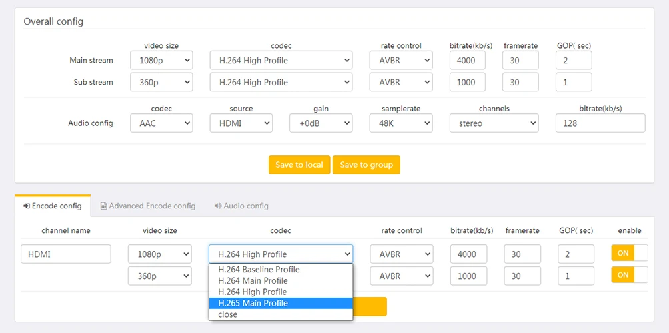Open the audio gain +0dB dropdown
669x333 pixels.
point(320,123)
